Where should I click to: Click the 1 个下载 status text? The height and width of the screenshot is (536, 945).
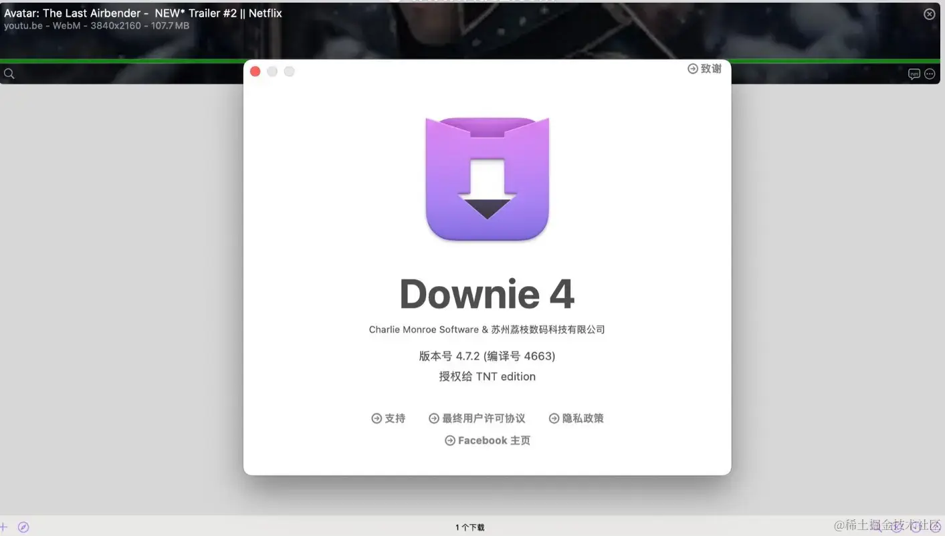click(470, 527)
